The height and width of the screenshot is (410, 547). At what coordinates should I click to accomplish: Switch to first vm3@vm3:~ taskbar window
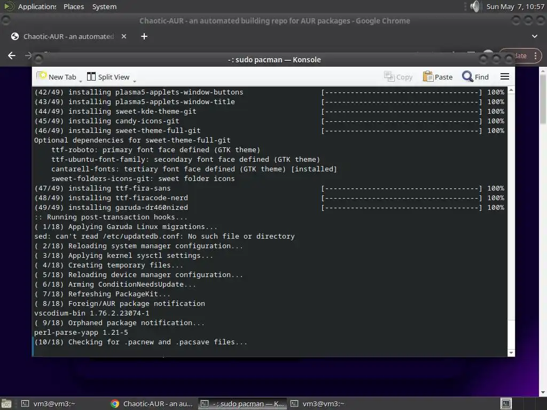pyautogui.click(x=48, y=404)
